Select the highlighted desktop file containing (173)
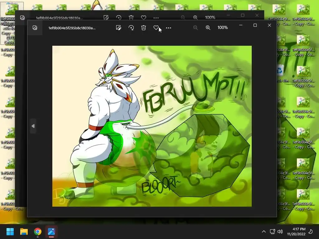Screen dimensions: 319x239 coord(8,23)
